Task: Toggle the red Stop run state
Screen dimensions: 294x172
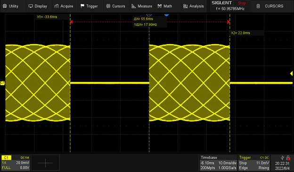Action: pos(242,3)
